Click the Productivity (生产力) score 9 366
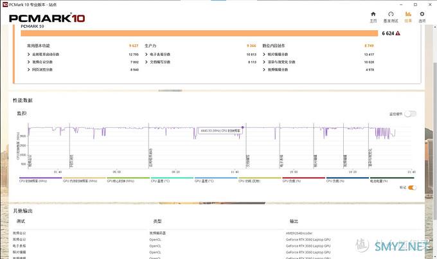Viewport: 437px width, 259px height. pyautogui.click(x=251, y=46)
